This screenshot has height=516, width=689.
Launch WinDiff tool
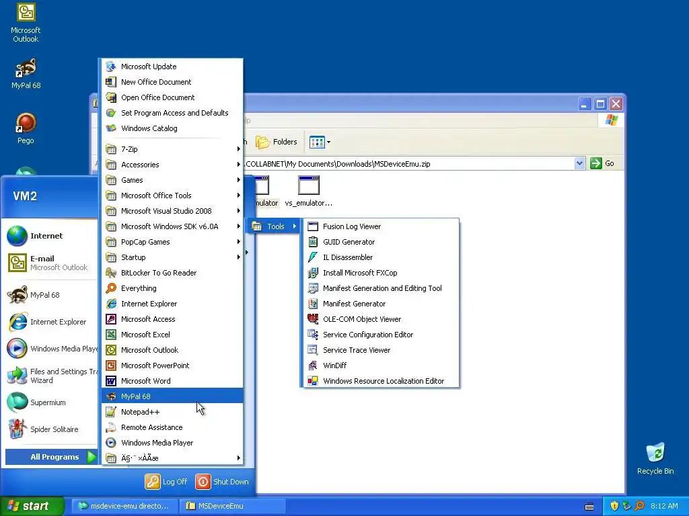pos(381,365)
